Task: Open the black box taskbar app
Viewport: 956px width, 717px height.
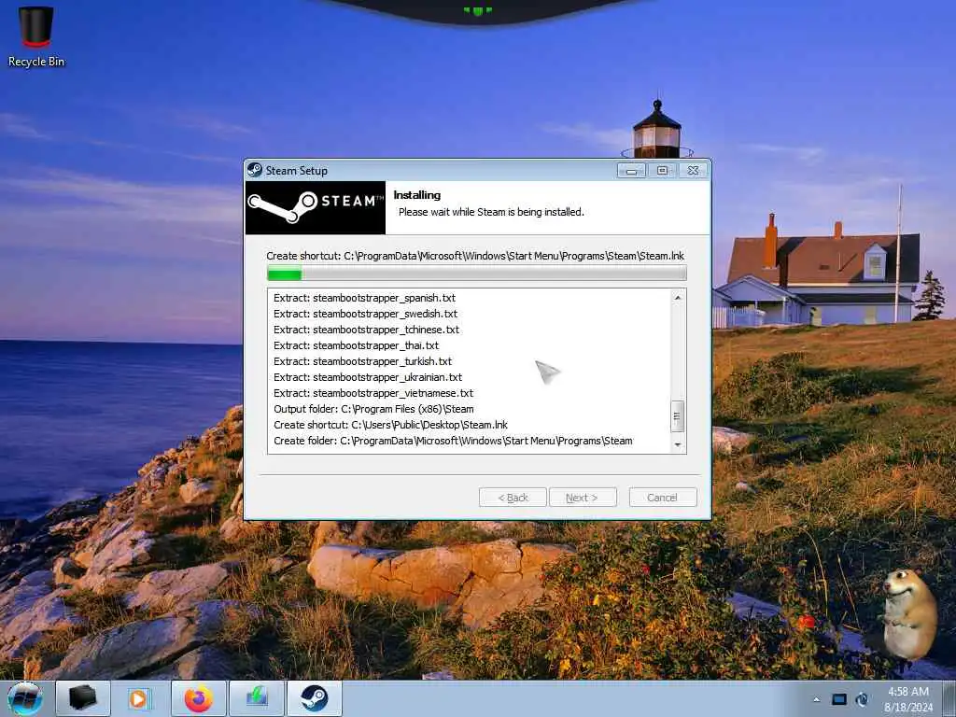Action: pos(83,698)
